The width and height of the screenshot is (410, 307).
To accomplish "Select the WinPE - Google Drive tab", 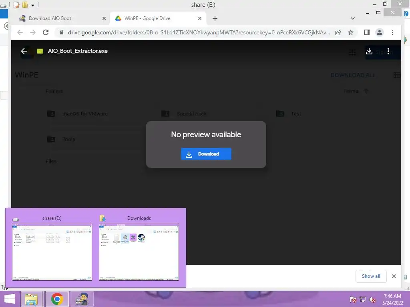I will click(x=147, y=18).
